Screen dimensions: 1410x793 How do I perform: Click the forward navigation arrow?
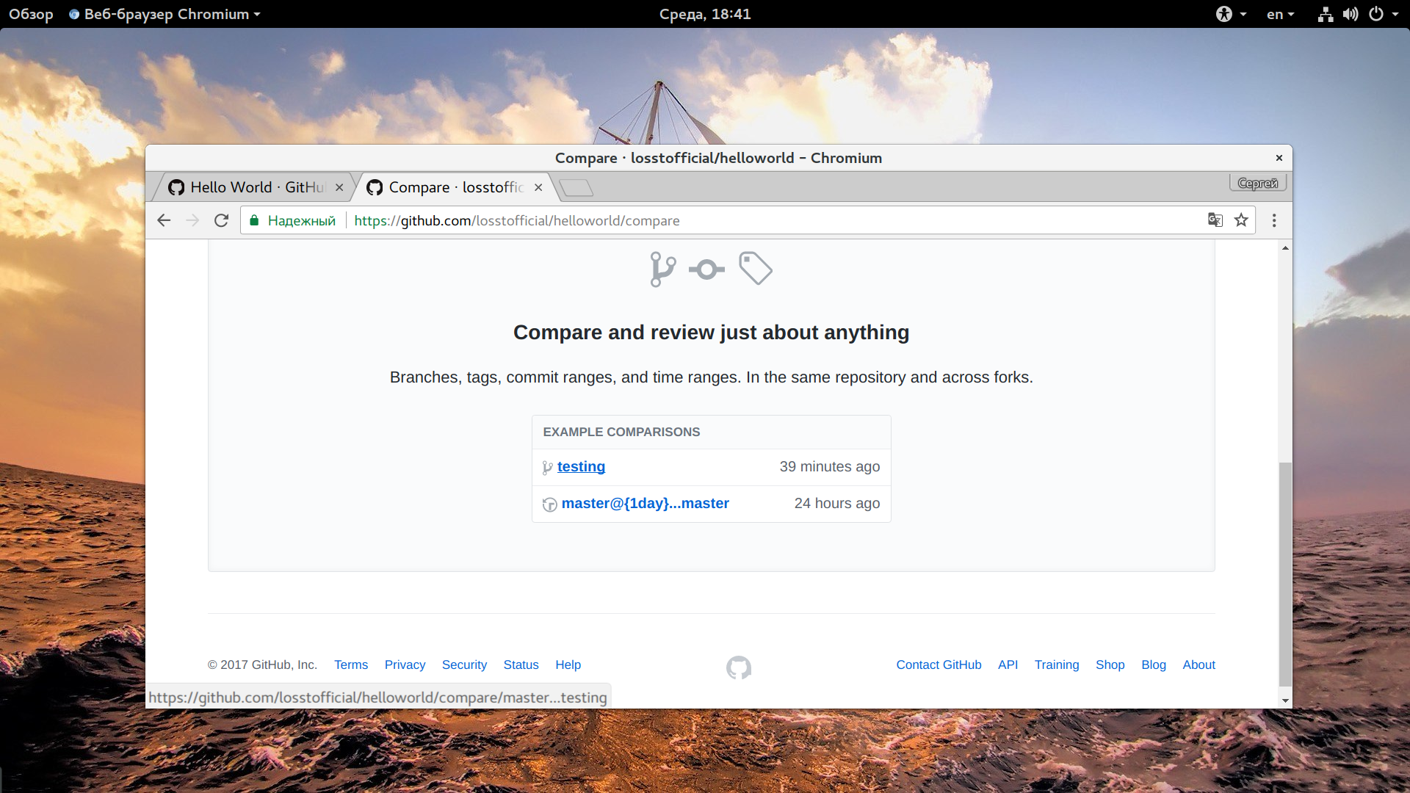tap(192, 220)
